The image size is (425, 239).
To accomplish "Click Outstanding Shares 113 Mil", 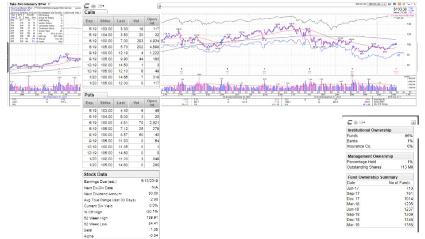I will tap(380, 167).
